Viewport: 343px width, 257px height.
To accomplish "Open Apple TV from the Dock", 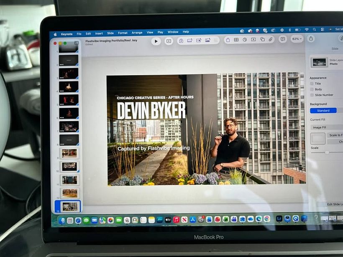I will pos(168,220).
